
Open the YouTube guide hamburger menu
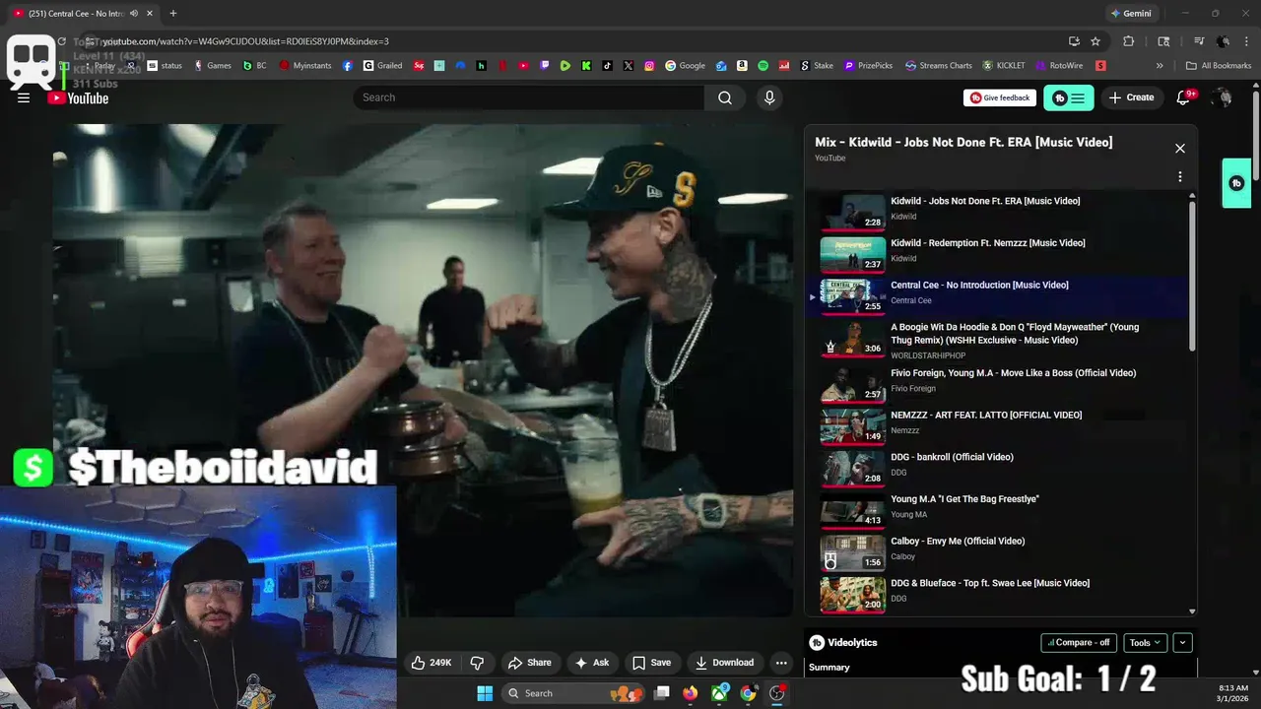[x=24, y=97]
